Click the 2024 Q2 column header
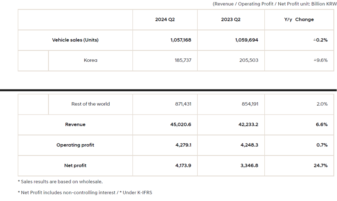This screenshot has height=201, width=337. point(165,19)
